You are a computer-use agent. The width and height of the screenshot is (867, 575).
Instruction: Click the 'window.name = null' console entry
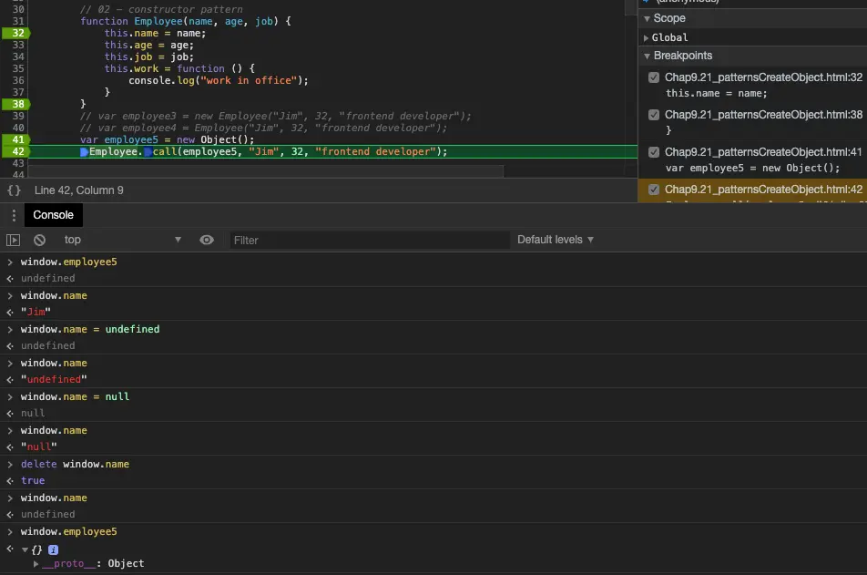click(x=76, y=396)
